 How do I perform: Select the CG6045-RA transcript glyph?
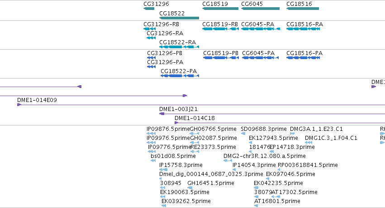pos(261,29)
